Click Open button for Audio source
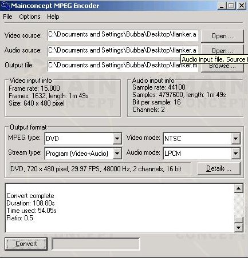248x258 pixels. (222, 50)
